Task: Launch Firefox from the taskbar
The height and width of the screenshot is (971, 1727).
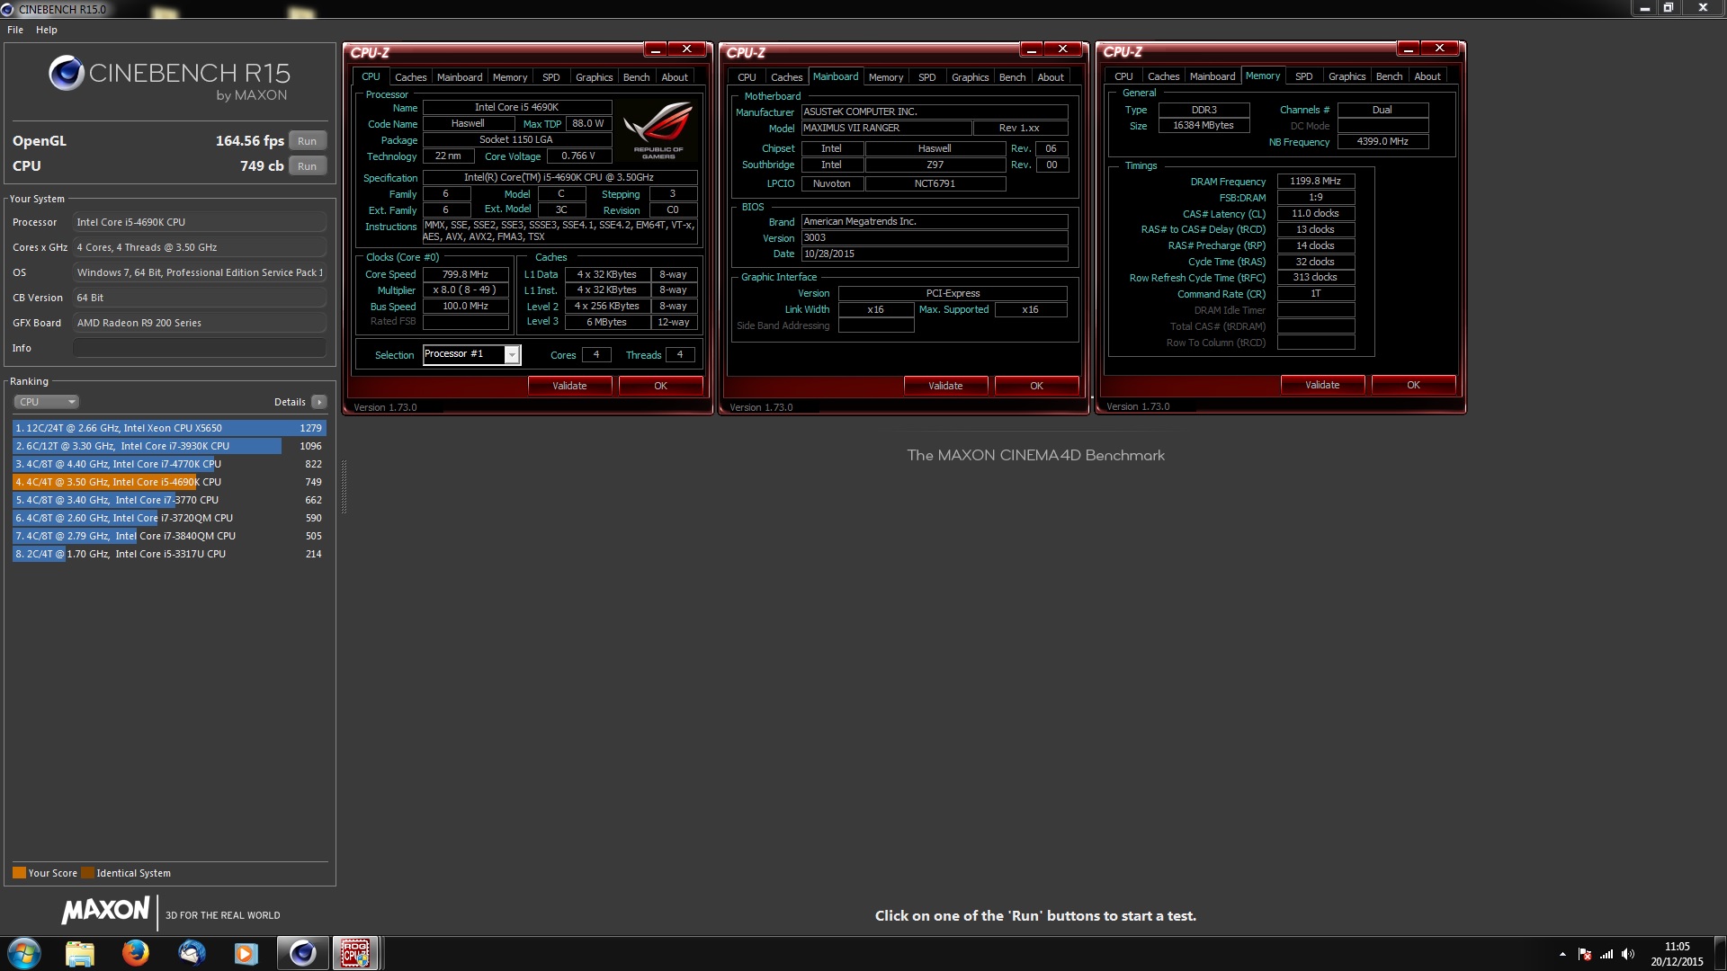Action: (136, 952)
